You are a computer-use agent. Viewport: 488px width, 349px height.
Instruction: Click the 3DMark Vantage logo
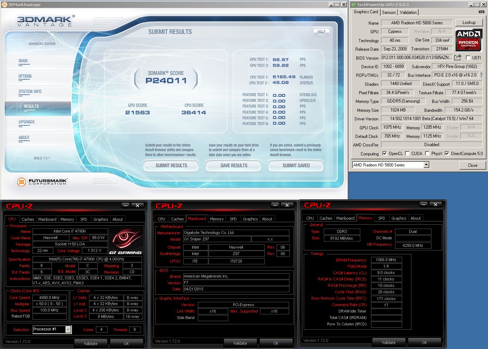(45, 21)
